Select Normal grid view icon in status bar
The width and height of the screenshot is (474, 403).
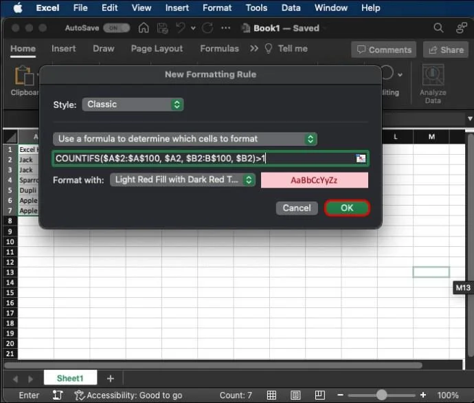(x=273, y=395)
